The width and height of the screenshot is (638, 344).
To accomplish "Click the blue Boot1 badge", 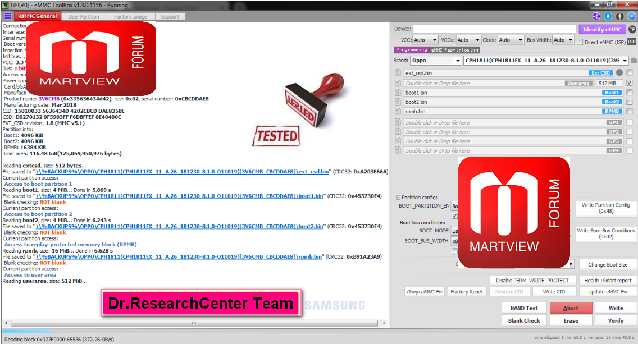I will tap(612, 93).
